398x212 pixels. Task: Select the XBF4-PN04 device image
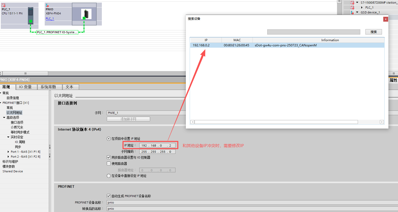(x=86, y=14)
